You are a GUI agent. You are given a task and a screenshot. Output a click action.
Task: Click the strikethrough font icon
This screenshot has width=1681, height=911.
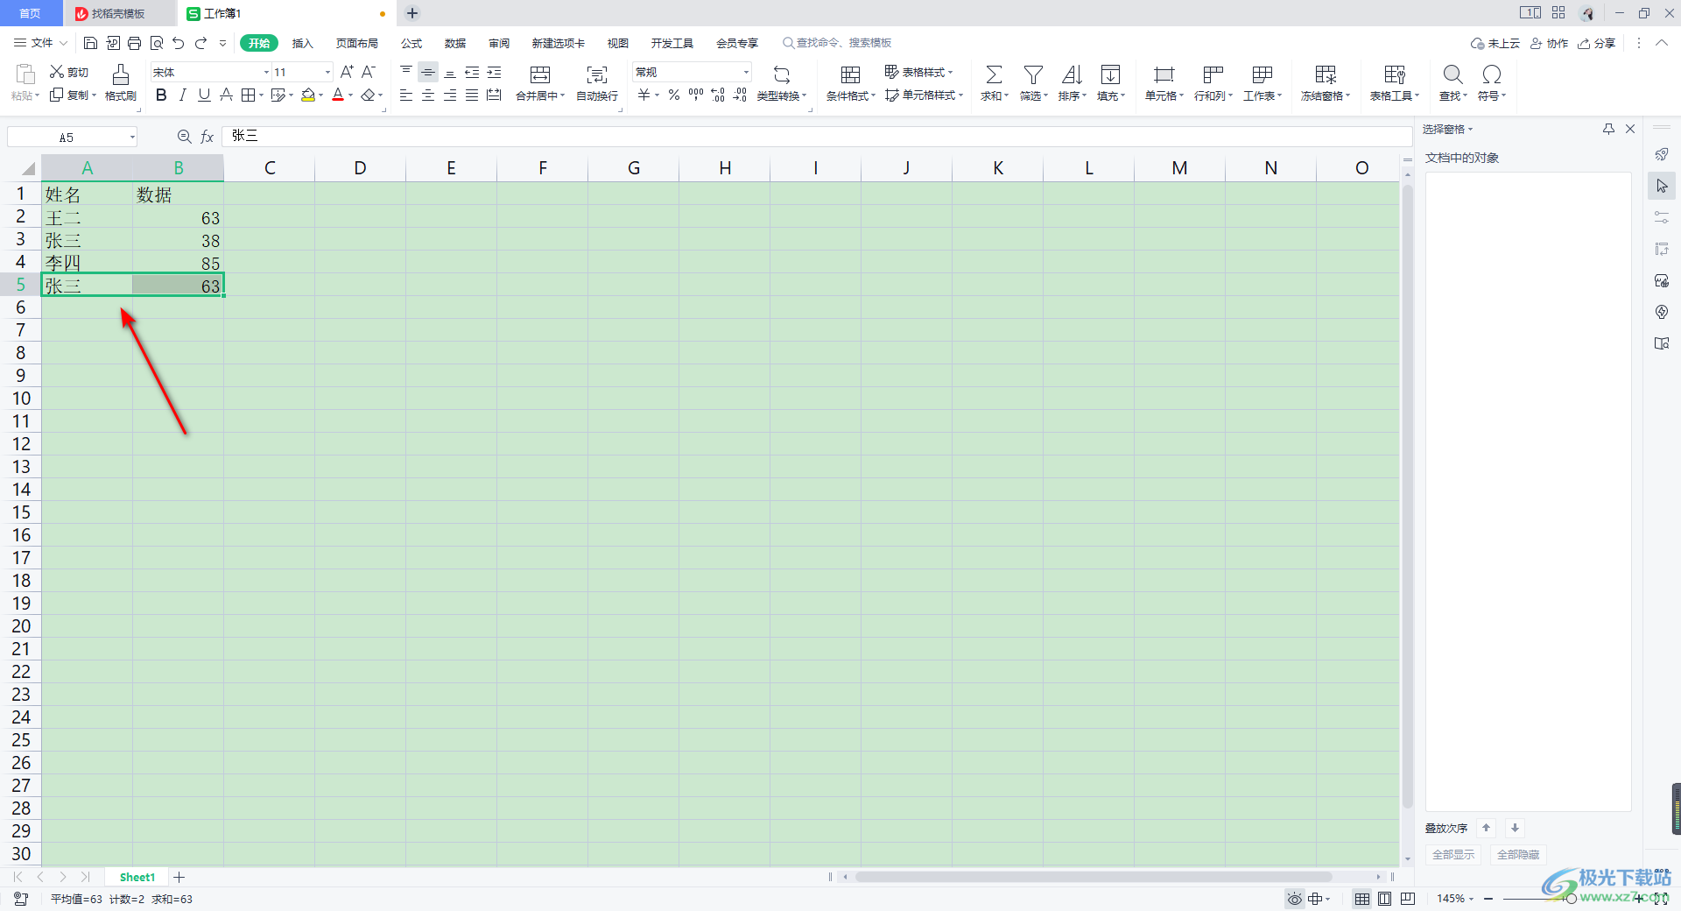226,95
